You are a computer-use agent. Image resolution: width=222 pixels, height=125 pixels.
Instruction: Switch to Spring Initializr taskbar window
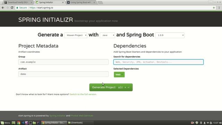point(54,123)
